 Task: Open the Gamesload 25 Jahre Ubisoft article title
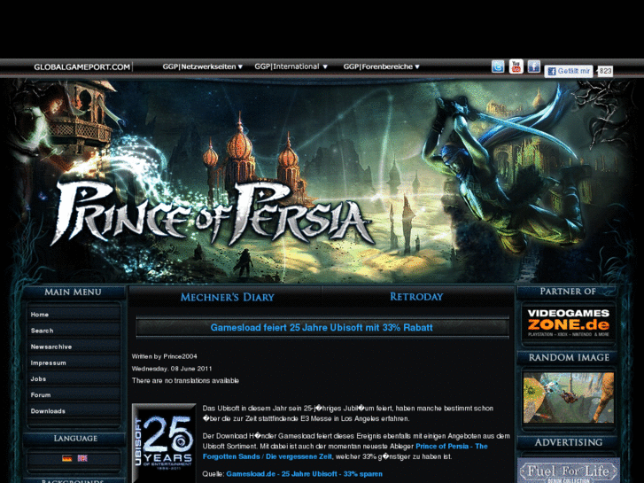(x=322, y=328)
